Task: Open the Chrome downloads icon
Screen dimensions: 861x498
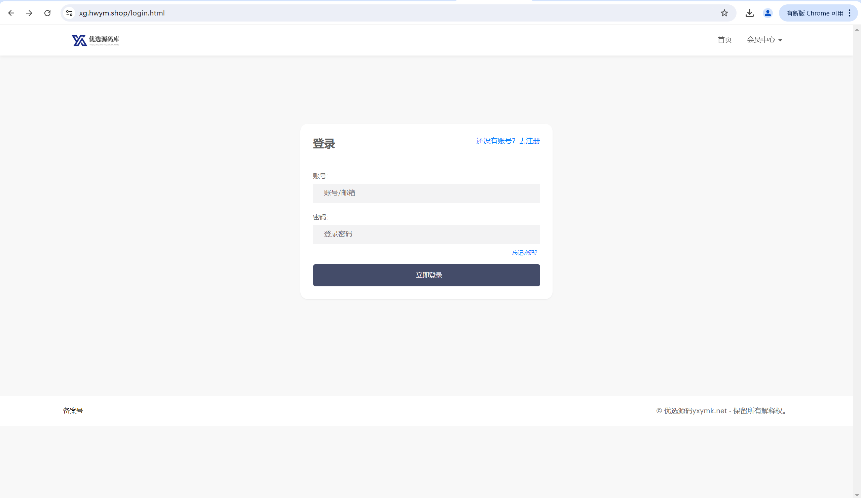Action: [x=750, y=13]
